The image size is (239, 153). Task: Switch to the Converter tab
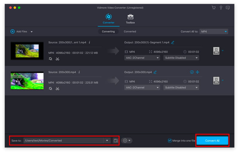108,19
